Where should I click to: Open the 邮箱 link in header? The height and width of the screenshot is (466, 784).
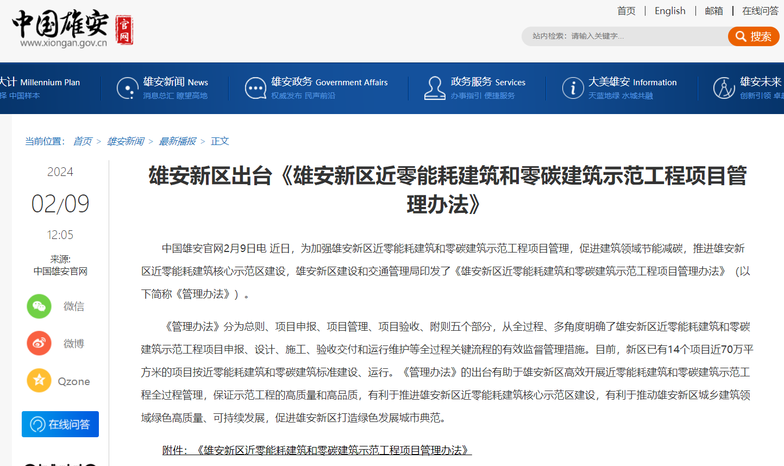click(x=714, y=11)
